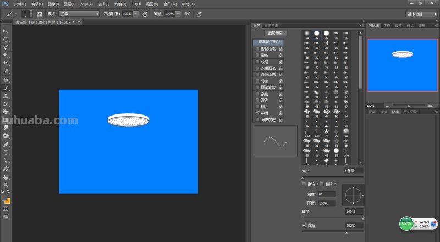440x242 pixels.
Task: Select the Crop tool
Action: tap(6, 64)
